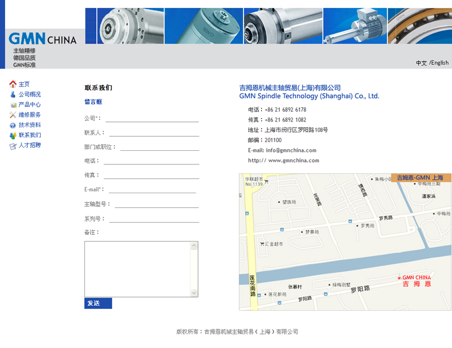Click the 版权所有 copyright footer text
Image resolution: width=452 pixels, height=348 pixels.
click(x=237, y=332)
